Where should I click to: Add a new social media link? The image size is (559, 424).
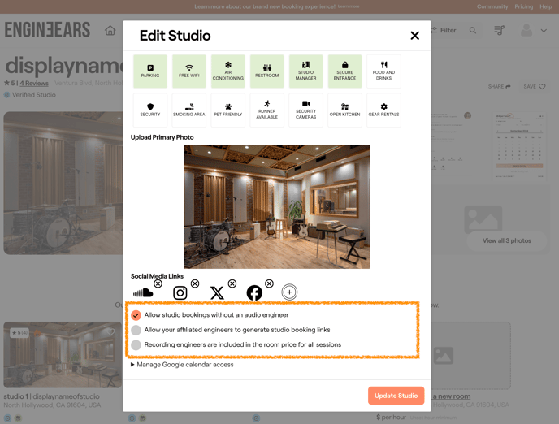tap(289, 292)
